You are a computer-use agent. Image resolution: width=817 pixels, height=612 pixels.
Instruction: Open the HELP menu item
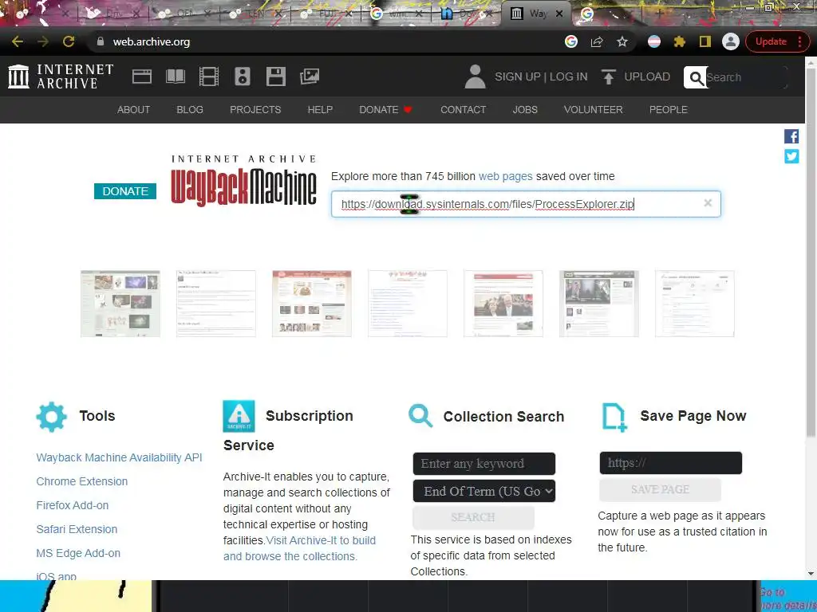(x=320, y=110)
